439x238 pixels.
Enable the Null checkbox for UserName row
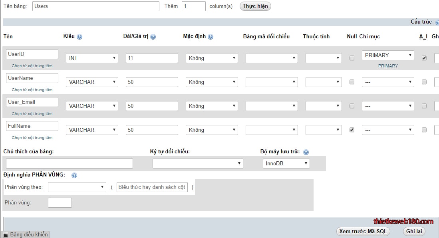click(x=352, y=82)
